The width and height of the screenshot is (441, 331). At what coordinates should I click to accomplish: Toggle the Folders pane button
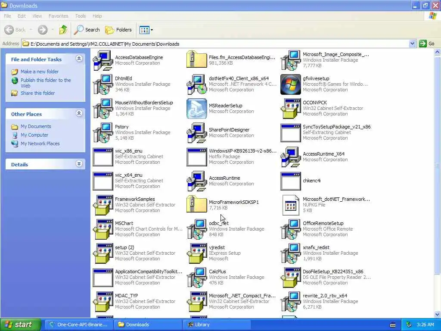tap(118, 30)
